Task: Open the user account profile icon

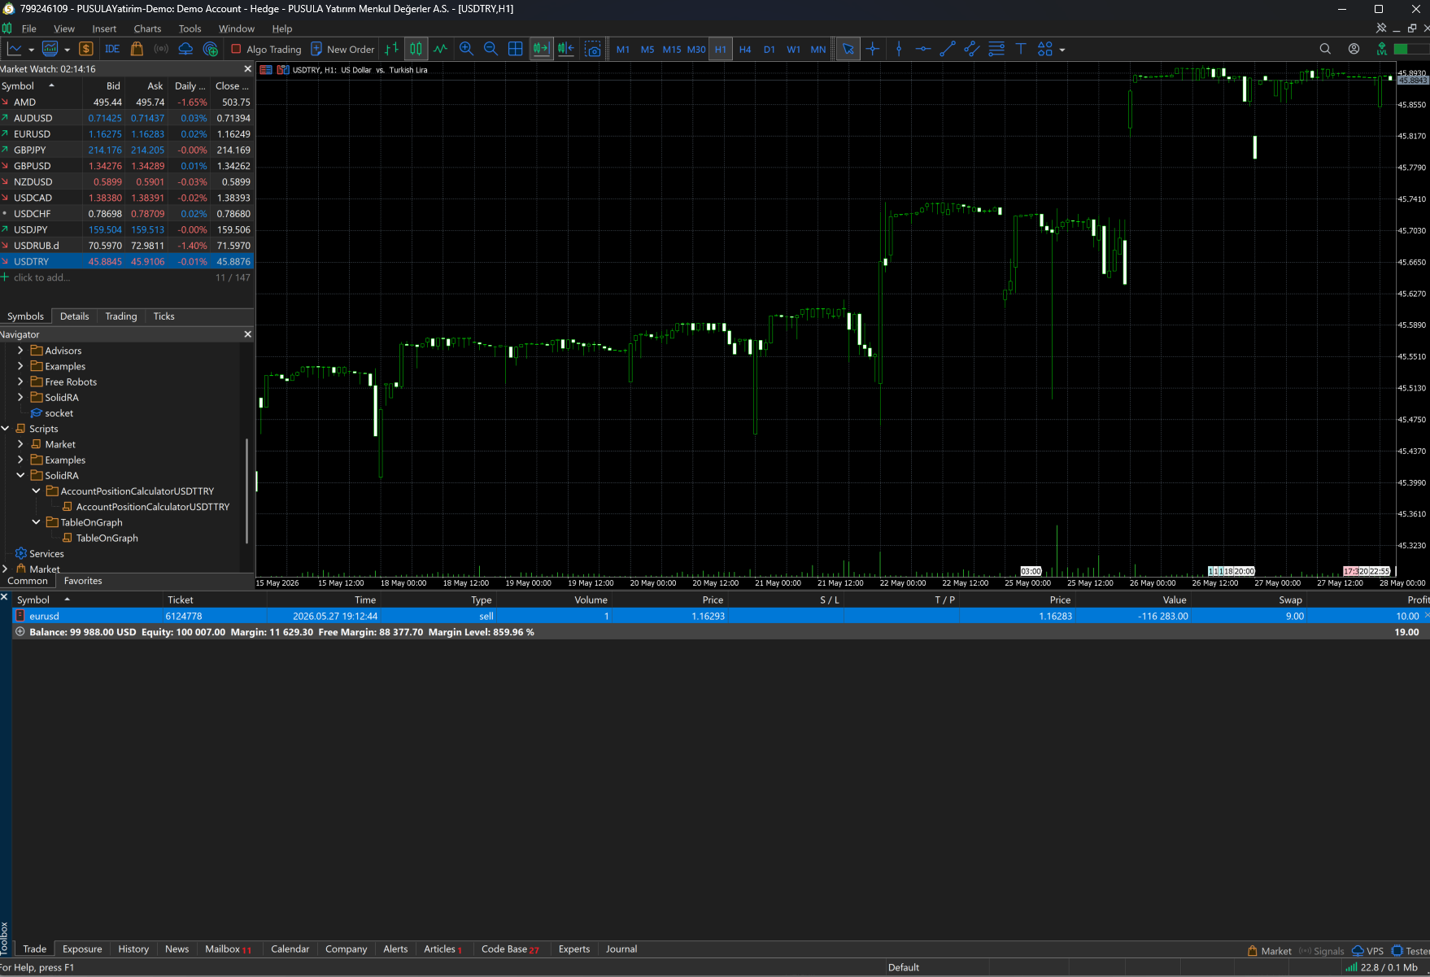Action: pyautogui.click(x=1354, y=49)
